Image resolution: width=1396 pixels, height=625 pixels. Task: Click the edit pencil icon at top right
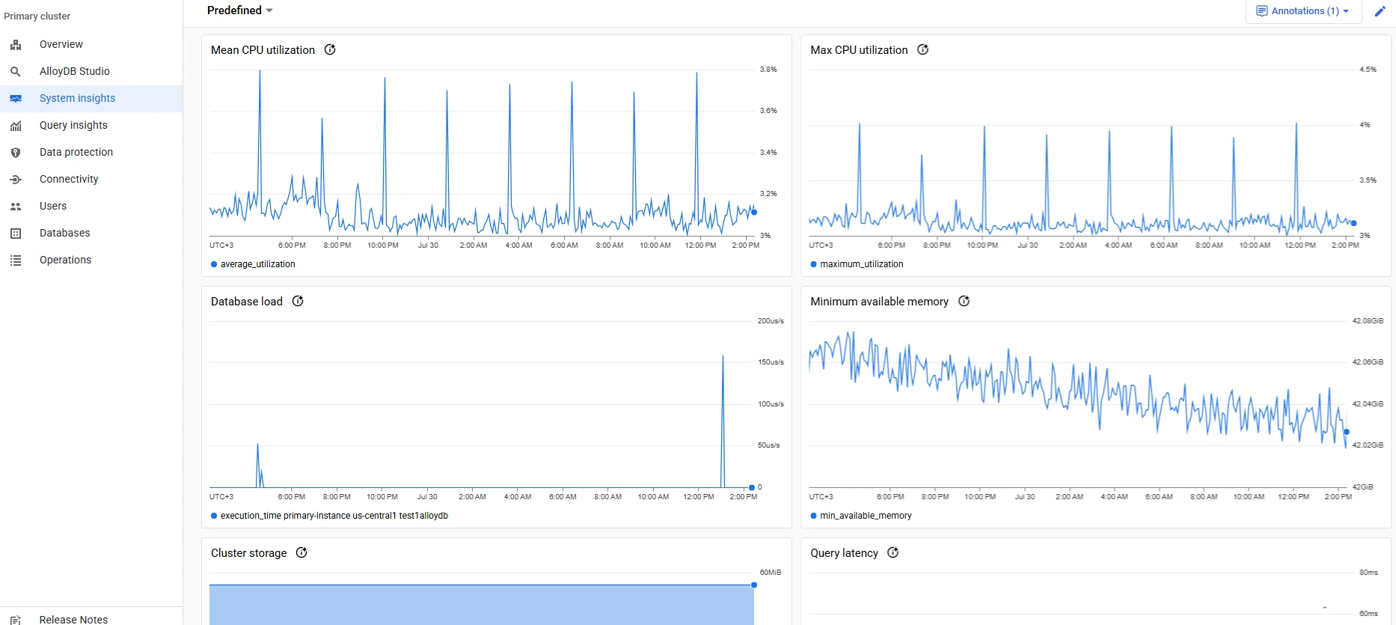point(1380,11)
